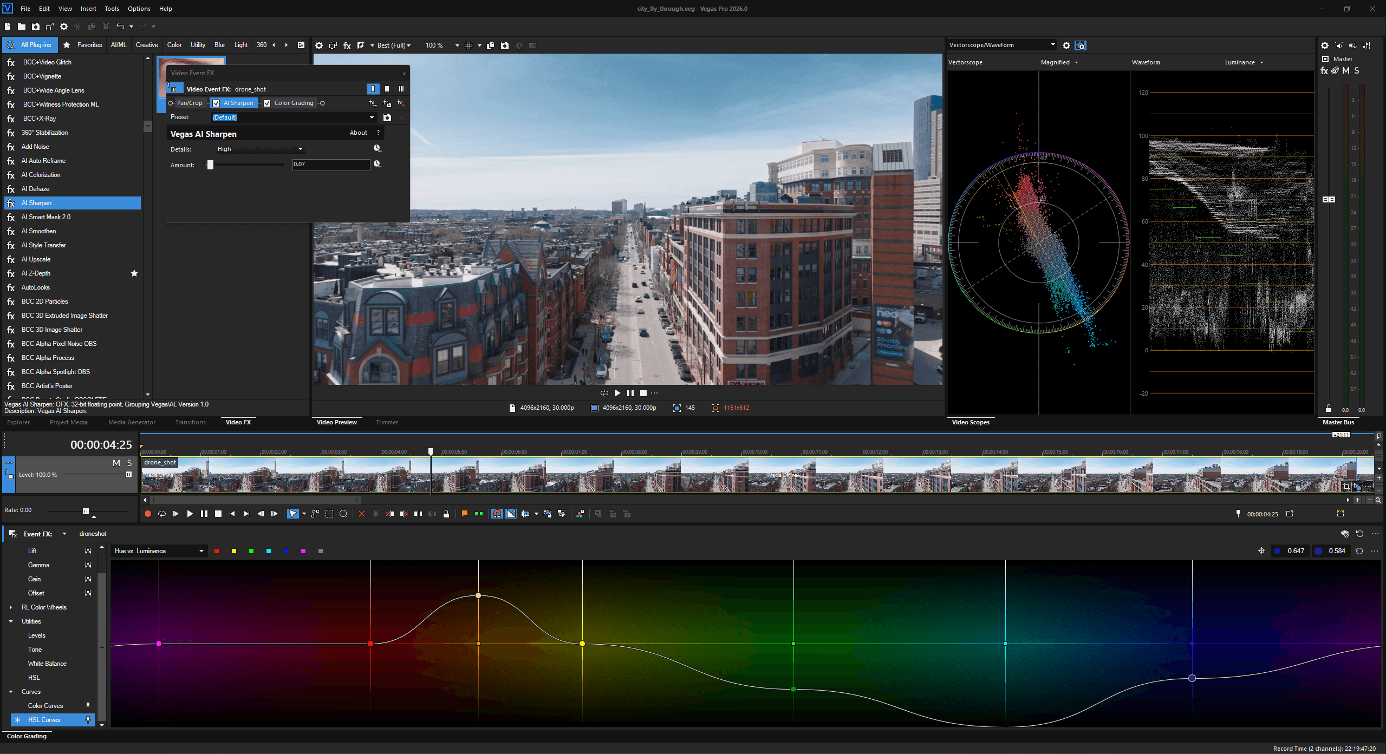Click the Save project icon in toolbar
The height and width of the screenshot is (754, 1386).
pyautogui.click(x=36, y=27)
